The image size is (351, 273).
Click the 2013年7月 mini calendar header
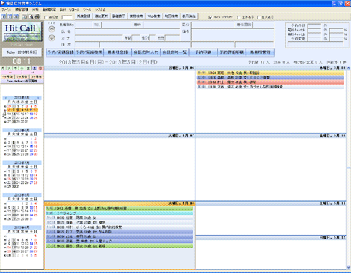(x=22, y=162)
